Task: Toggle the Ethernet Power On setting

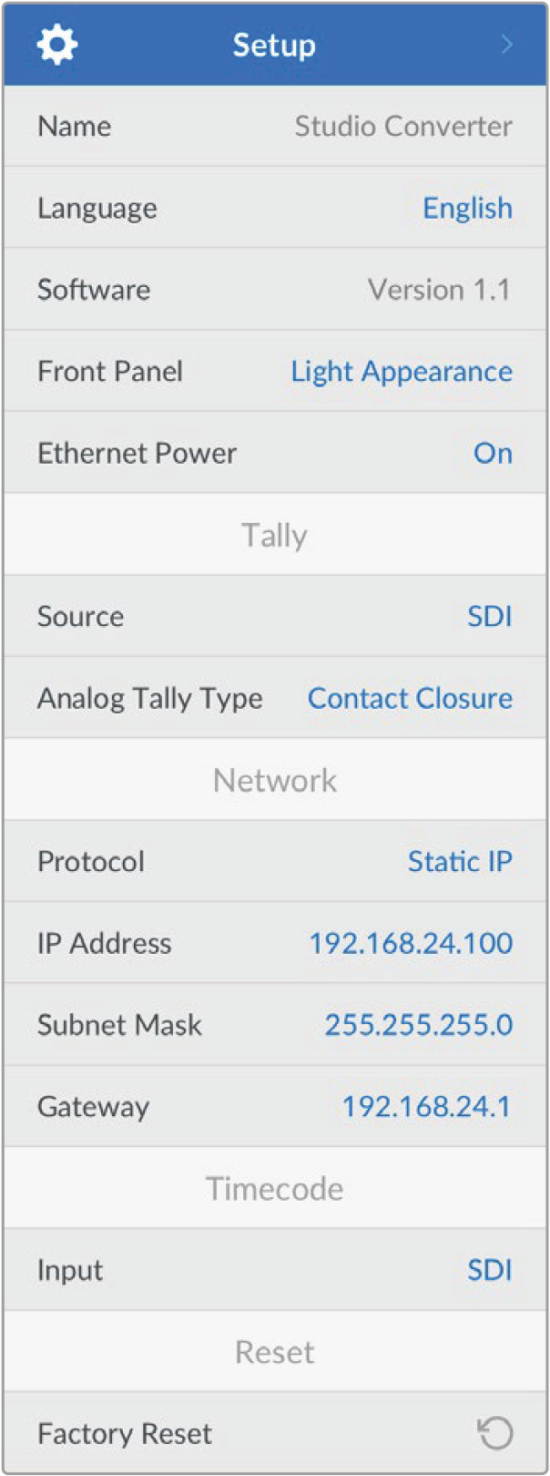Action: (493, 453)
